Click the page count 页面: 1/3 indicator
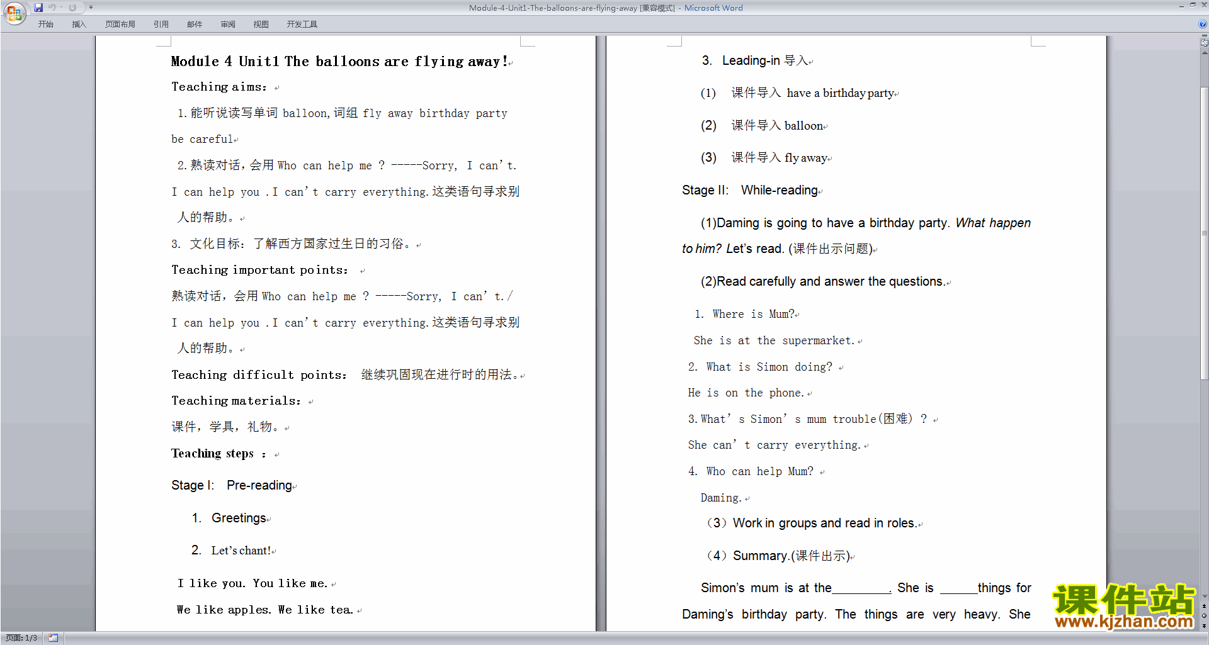This screenshot has width=1209, height=645. [21, 638]
